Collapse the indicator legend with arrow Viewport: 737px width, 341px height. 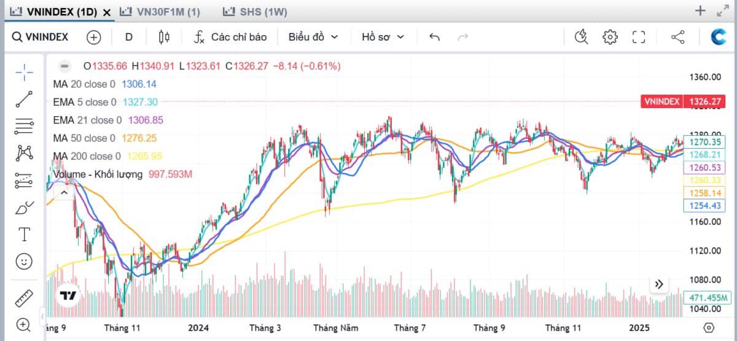[x=63, y=192]
